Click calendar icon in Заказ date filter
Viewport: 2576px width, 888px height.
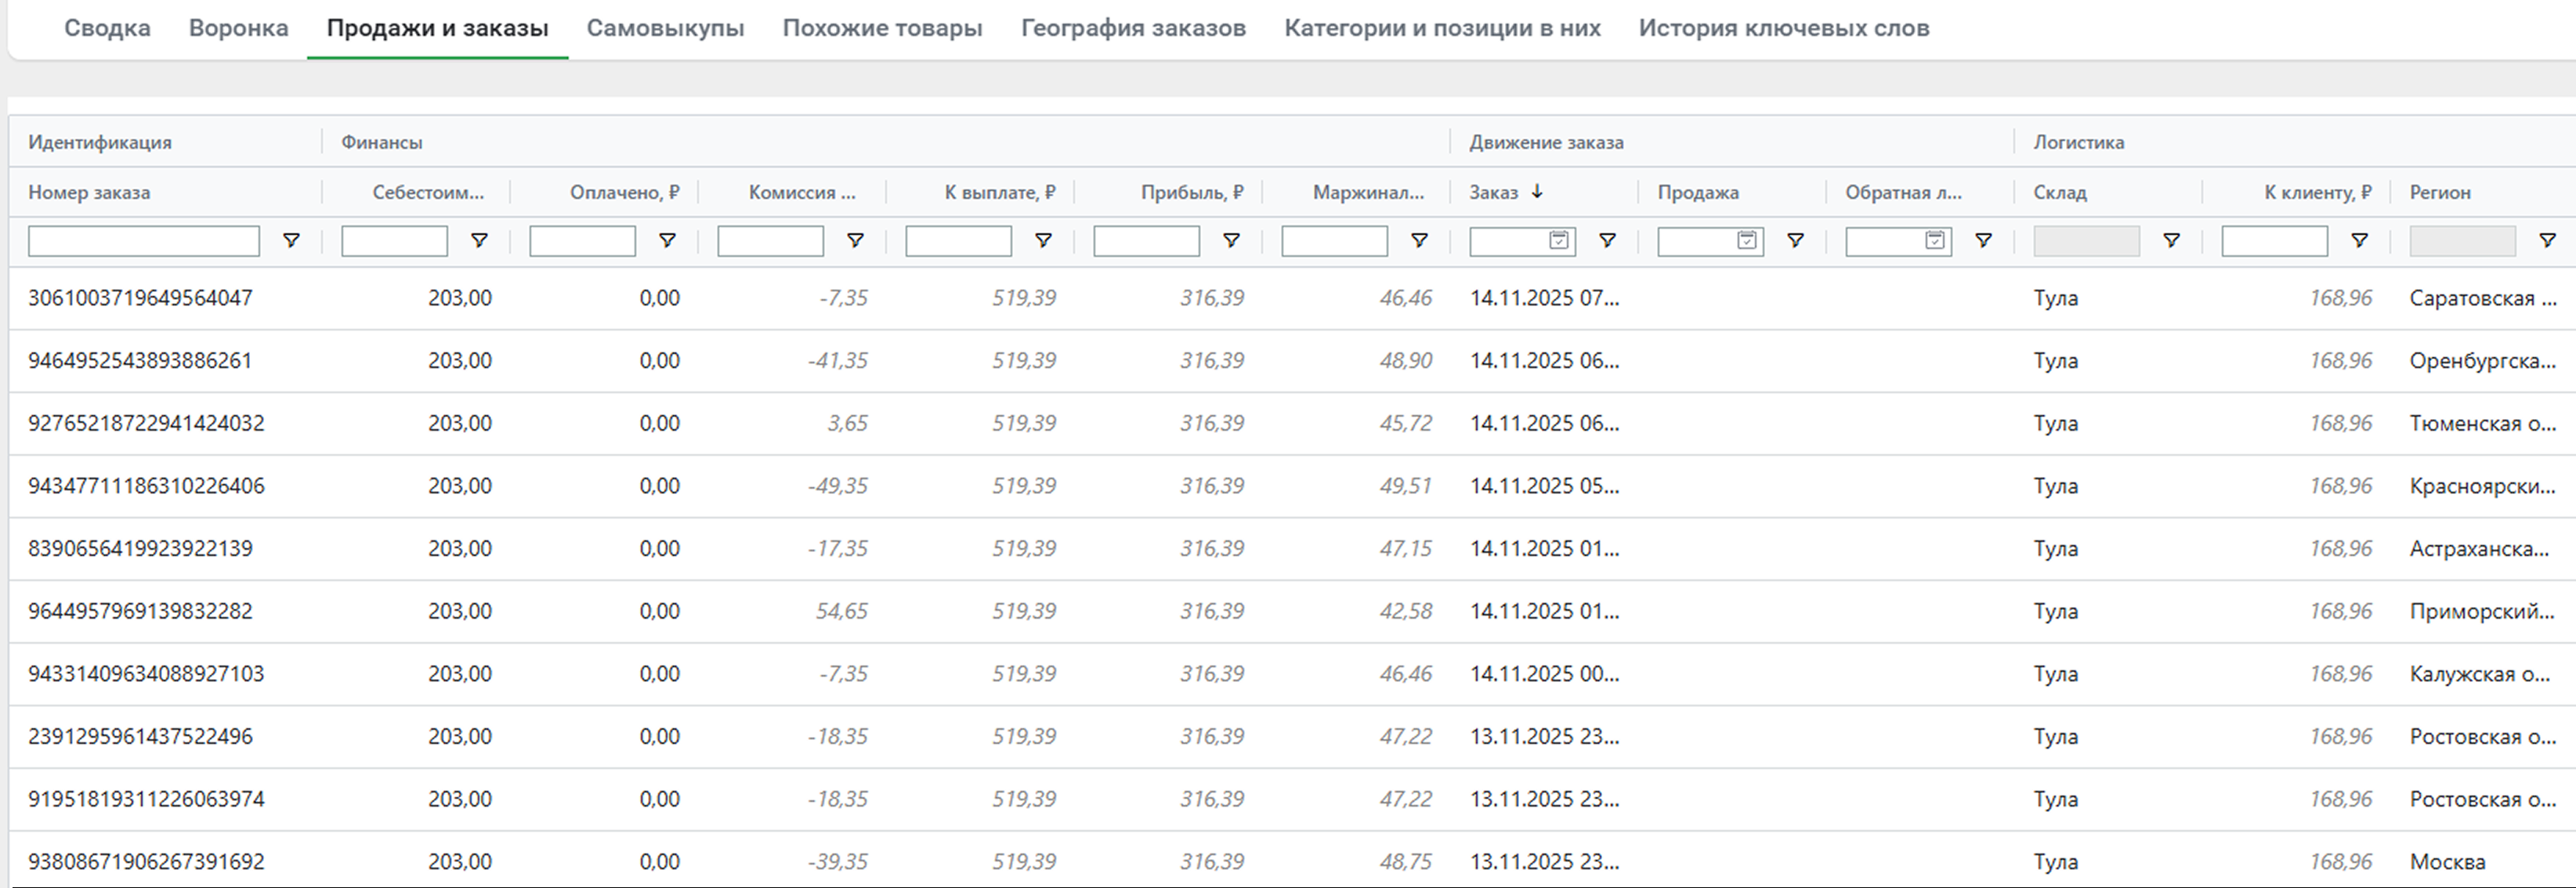tap(1558, 241)
